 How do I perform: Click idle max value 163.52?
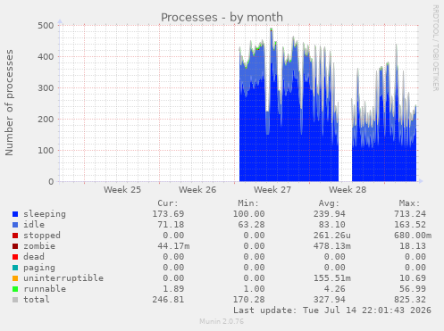[410, 225]
